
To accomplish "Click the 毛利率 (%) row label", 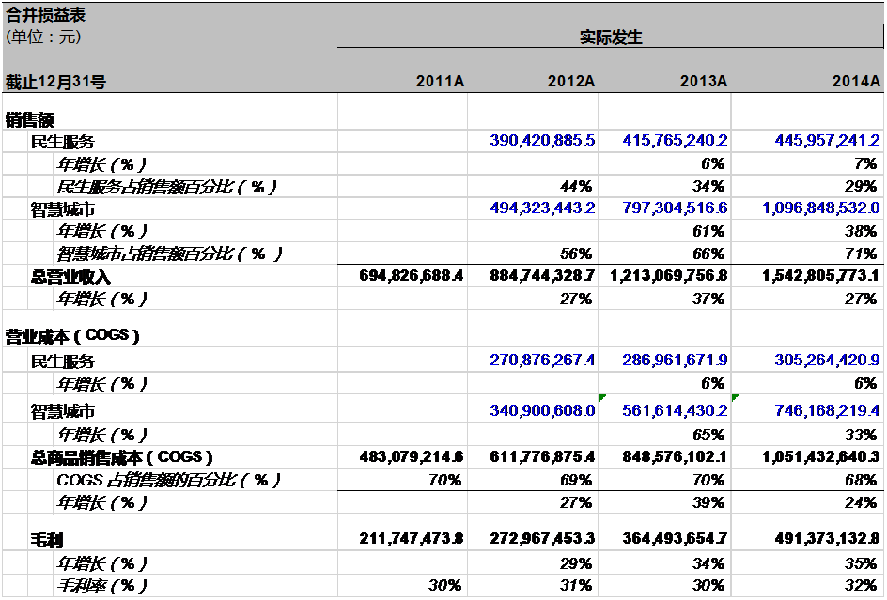I will click(x=102, y=586).
